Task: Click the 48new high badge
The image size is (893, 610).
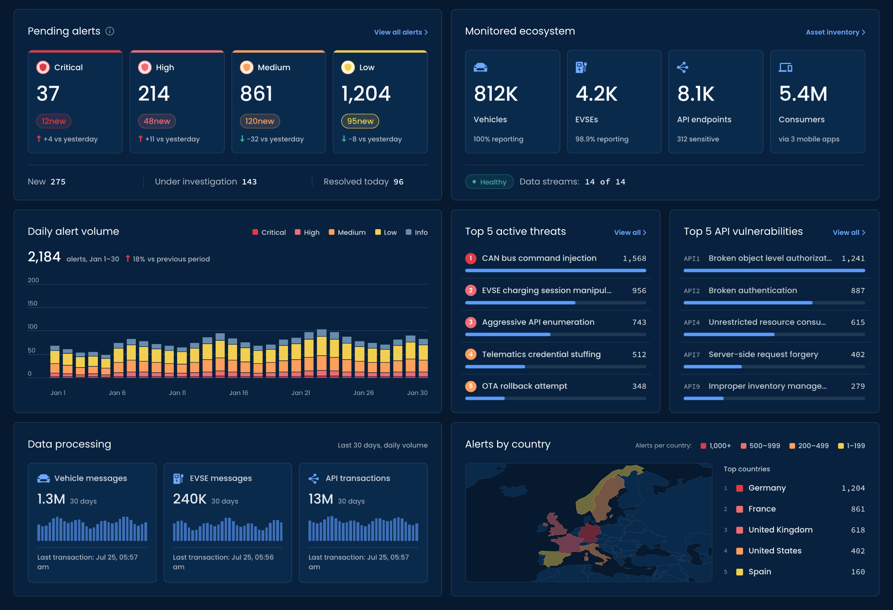Action: 157,121
